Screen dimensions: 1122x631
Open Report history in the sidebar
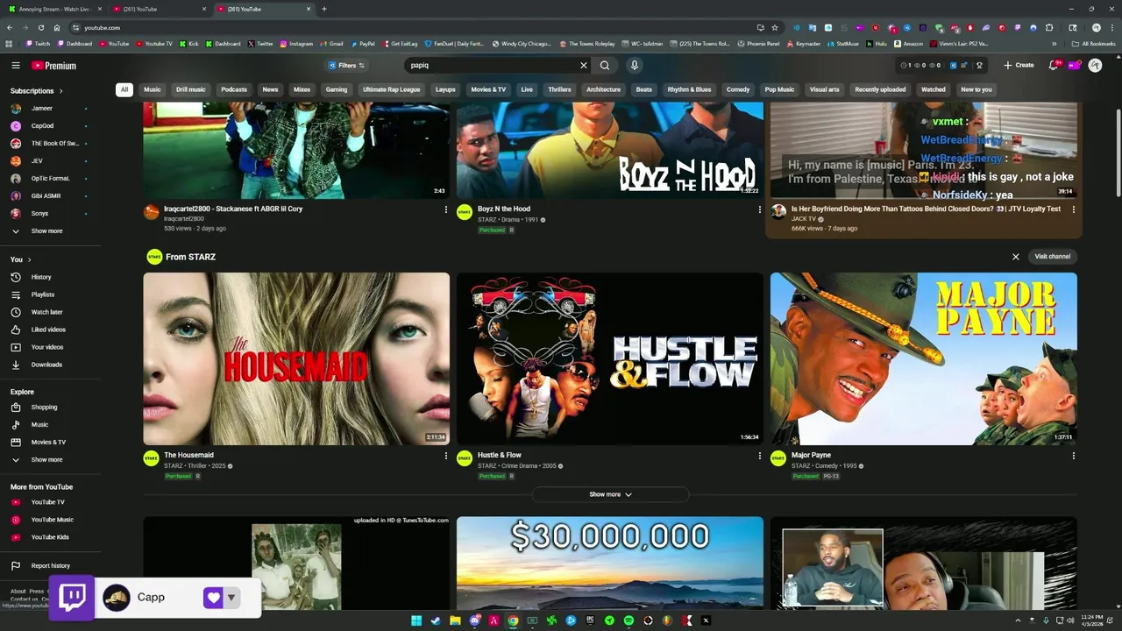tap(50, 565)
